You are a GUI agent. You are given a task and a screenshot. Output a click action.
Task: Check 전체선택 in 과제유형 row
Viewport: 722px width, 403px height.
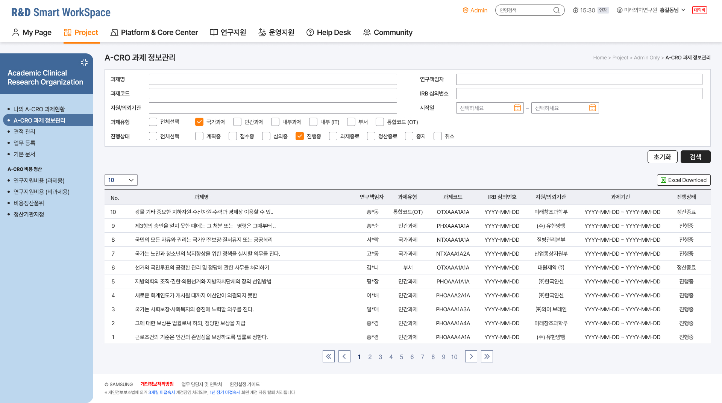pos(153,122)
